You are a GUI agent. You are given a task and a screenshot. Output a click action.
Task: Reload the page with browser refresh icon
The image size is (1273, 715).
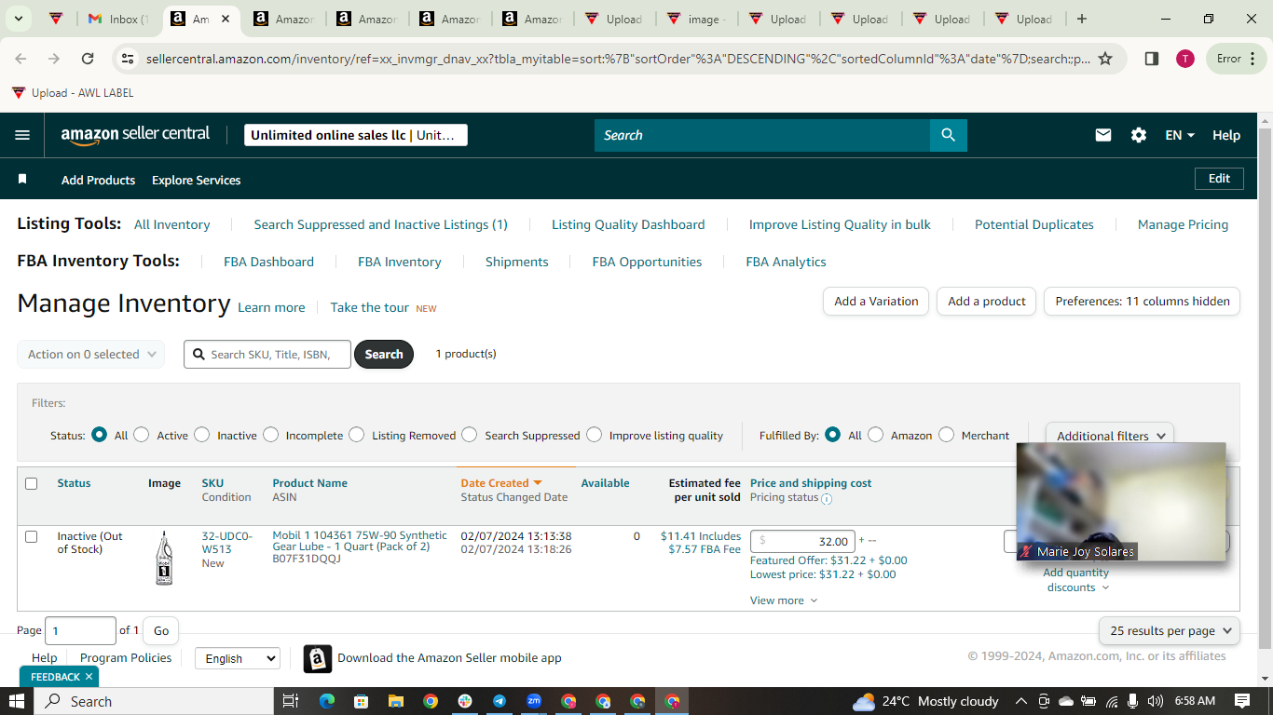tap(88, 59)
